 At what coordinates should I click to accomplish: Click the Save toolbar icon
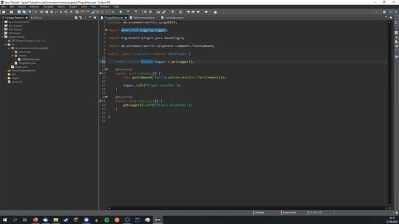click(19, 12)
